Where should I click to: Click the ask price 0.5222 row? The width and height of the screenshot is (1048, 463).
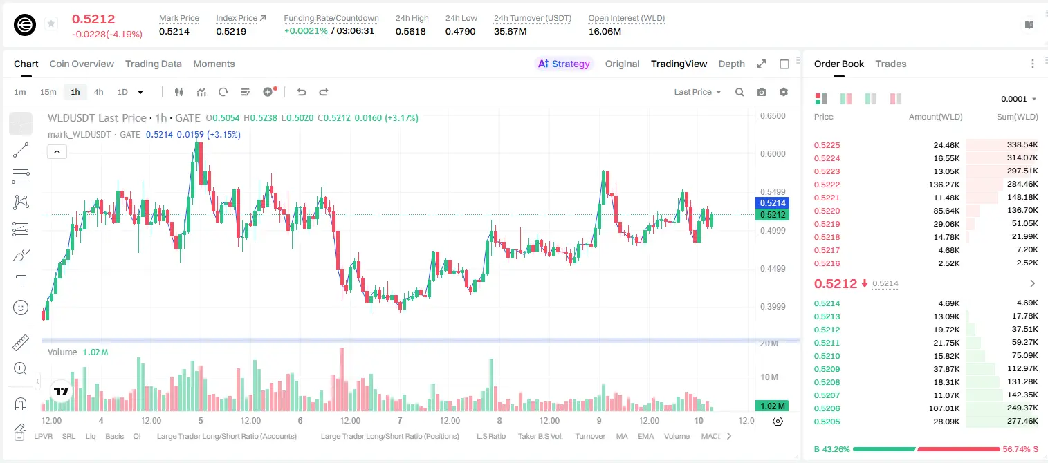[926, 185]
